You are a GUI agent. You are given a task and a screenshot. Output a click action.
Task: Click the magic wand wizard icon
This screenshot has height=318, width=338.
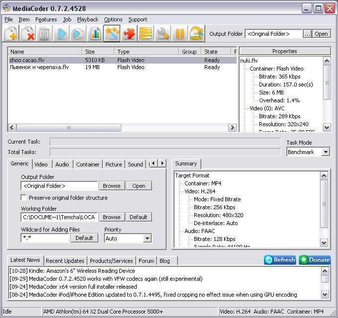click(x=112, y=33)
